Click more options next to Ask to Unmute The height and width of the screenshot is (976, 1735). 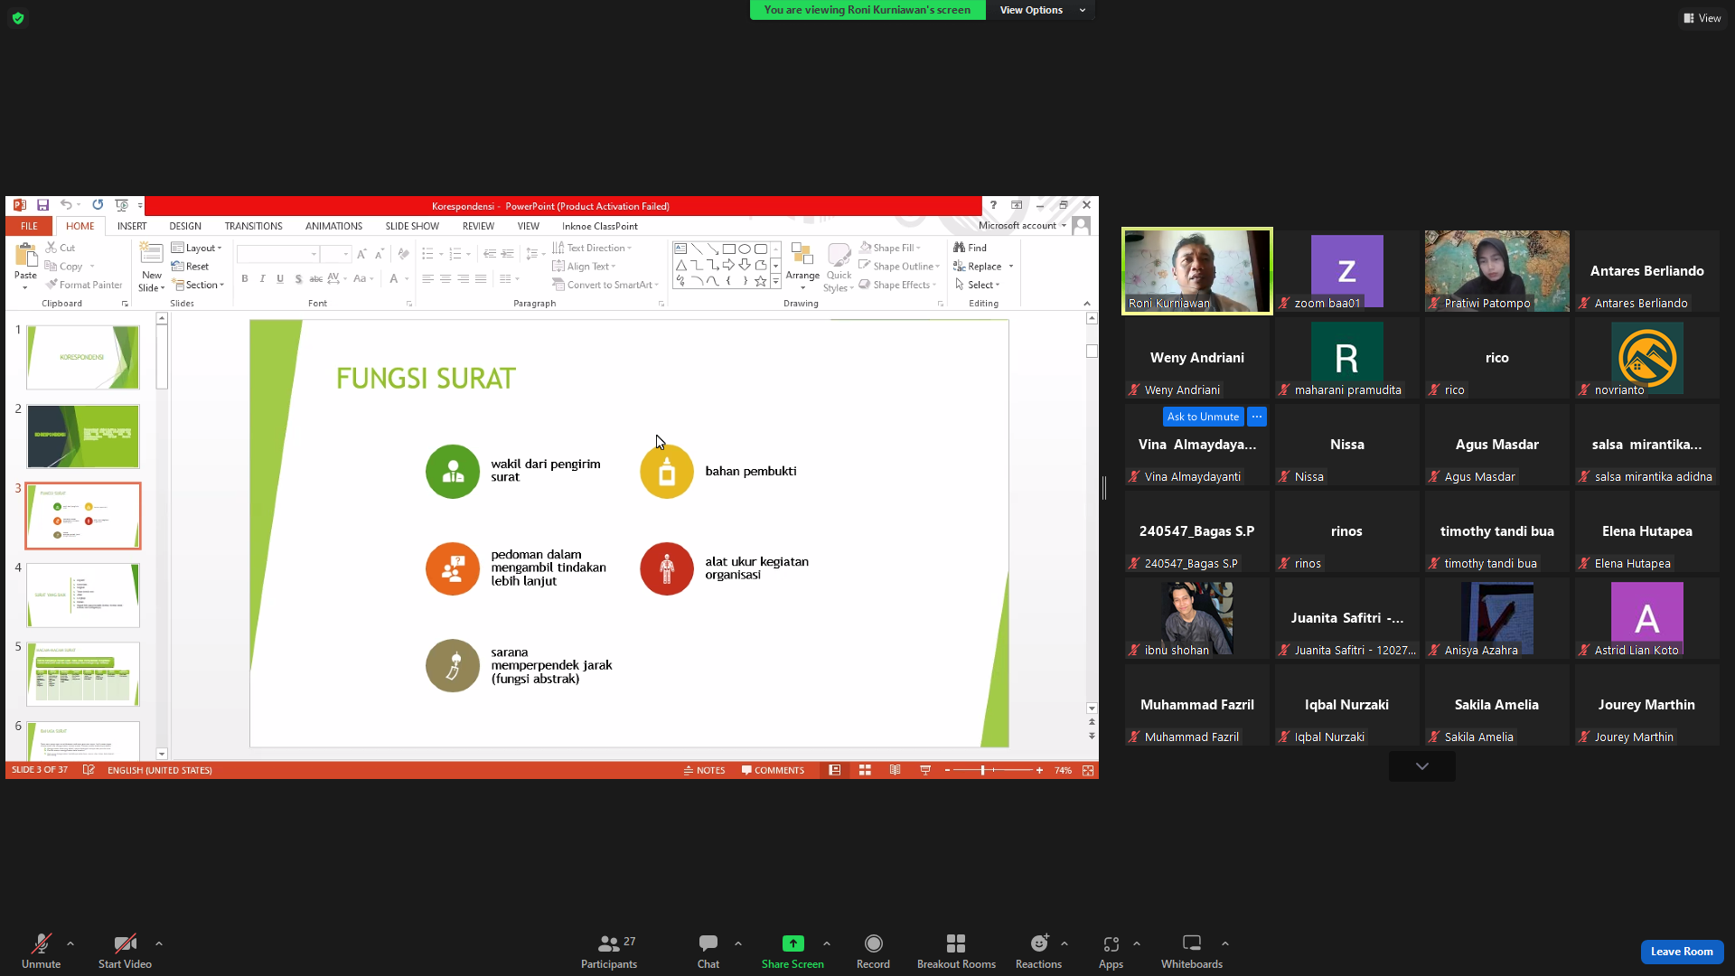(x=1257, y=417)
